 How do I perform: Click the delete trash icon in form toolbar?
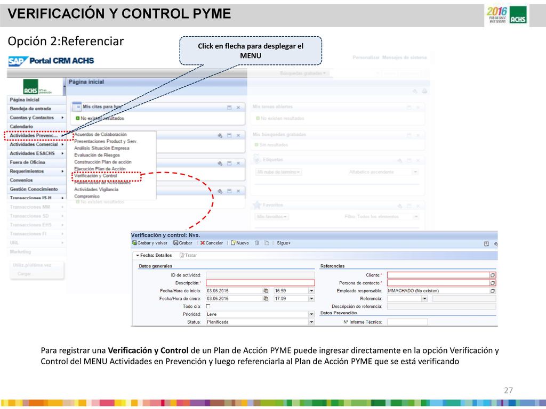257,243
